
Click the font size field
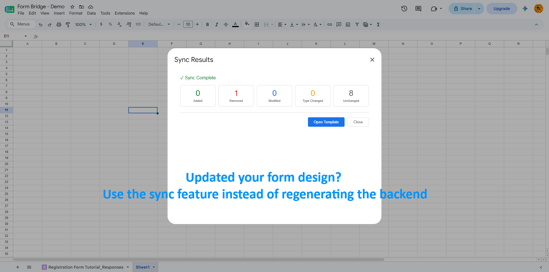pyautogui.click(x=188, y=24)
